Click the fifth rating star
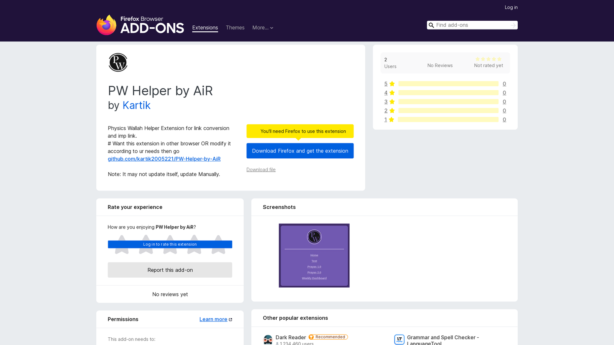 (x=218, y=245)
